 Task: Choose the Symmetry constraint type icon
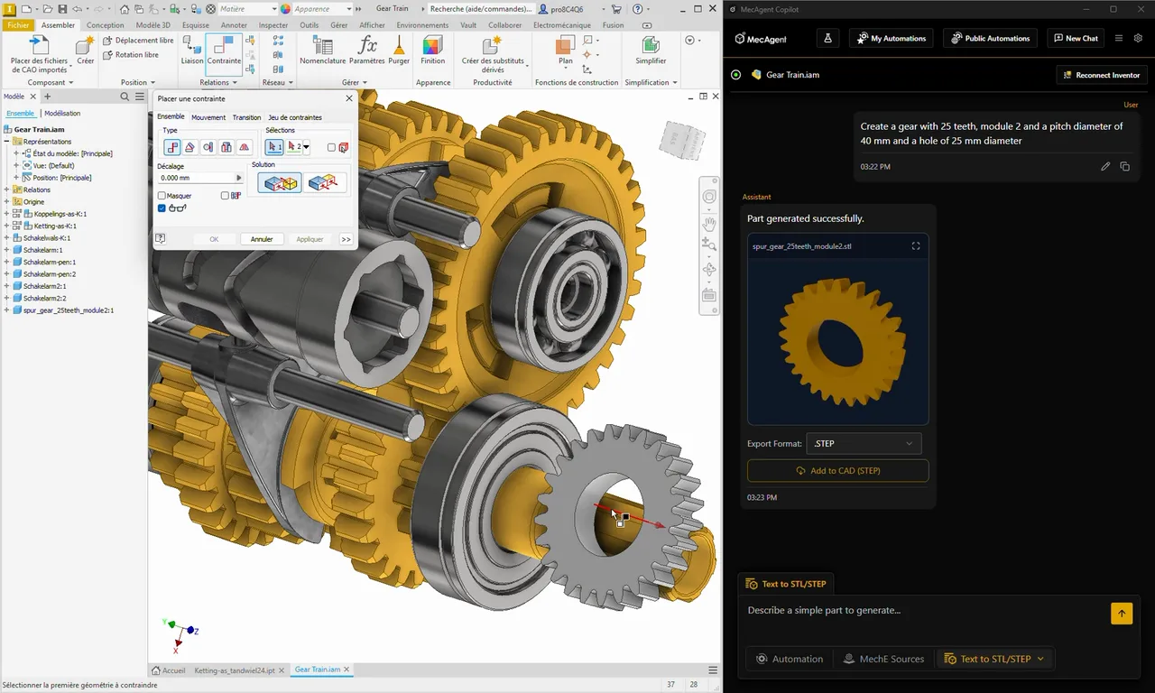(244, 147)
